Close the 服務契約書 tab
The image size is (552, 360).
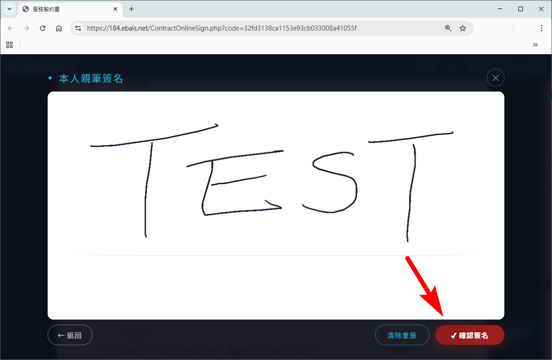click(115, 9)
